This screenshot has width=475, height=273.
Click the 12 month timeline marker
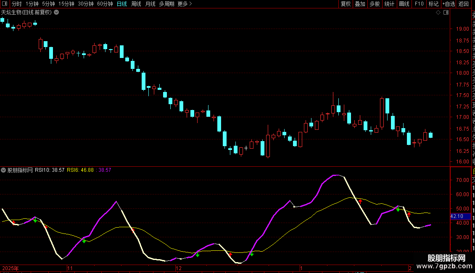coord(179,268)
